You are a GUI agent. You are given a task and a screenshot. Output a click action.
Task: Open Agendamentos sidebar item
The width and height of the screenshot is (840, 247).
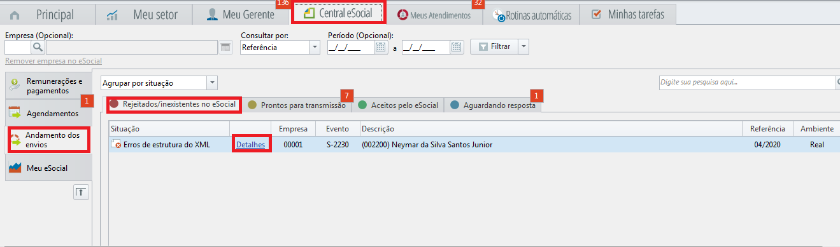point(48,114)
